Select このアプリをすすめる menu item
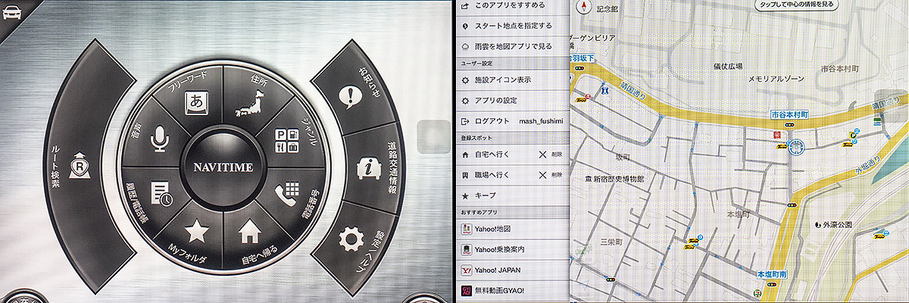The width and height of the screenshot is (909, 303). coord(513,5)
